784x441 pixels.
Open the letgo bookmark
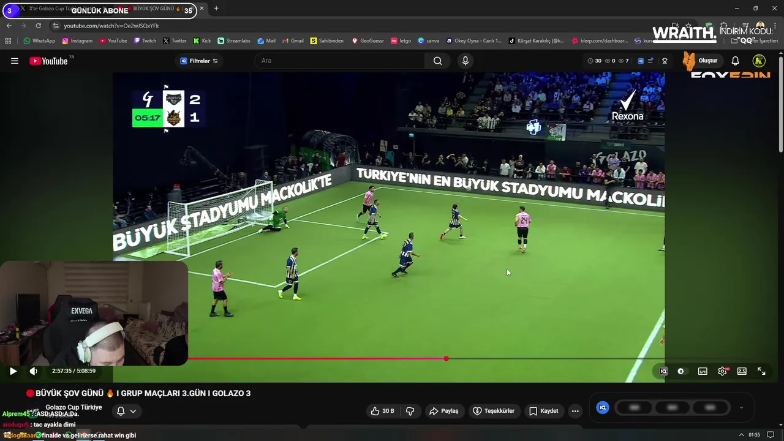point(401,40)
